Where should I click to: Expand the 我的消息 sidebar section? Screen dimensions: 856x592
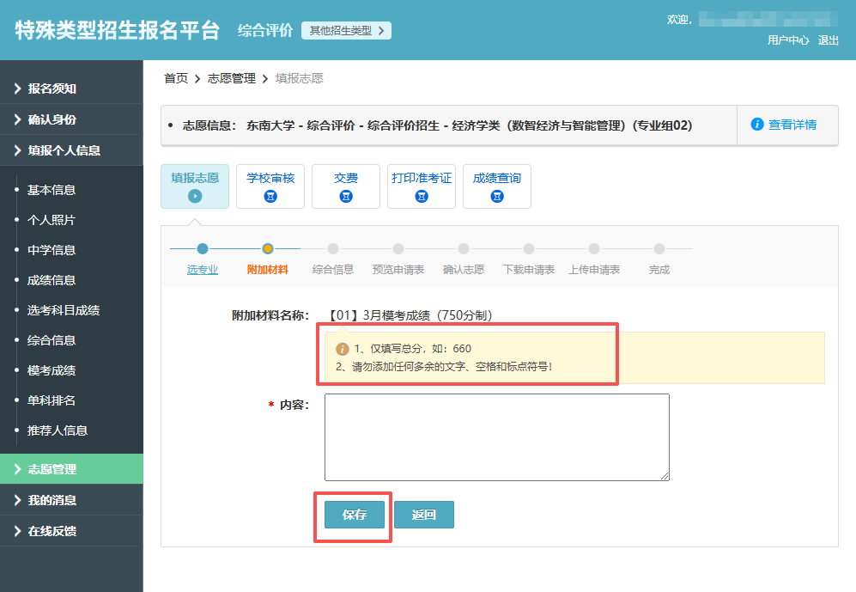pyautogui.click(x=71, y=500)
